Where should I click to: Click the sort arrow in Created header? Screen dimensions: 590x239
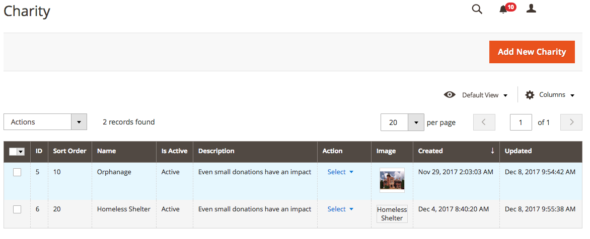(x=492, y=151)
